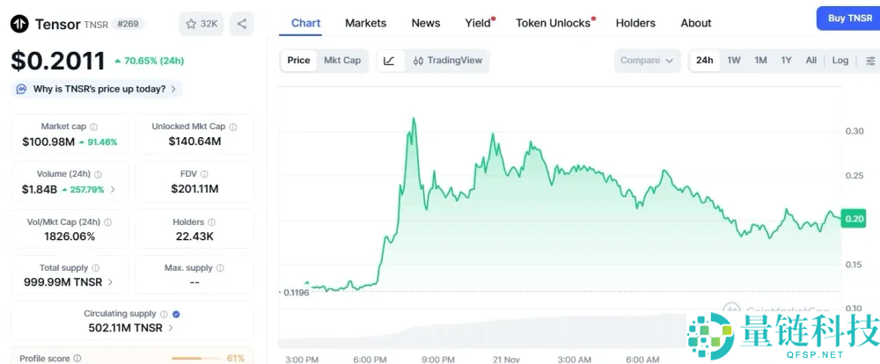The image size is (880, 364).
Task: Click the star watchlist icon
Action: (192, 24)
